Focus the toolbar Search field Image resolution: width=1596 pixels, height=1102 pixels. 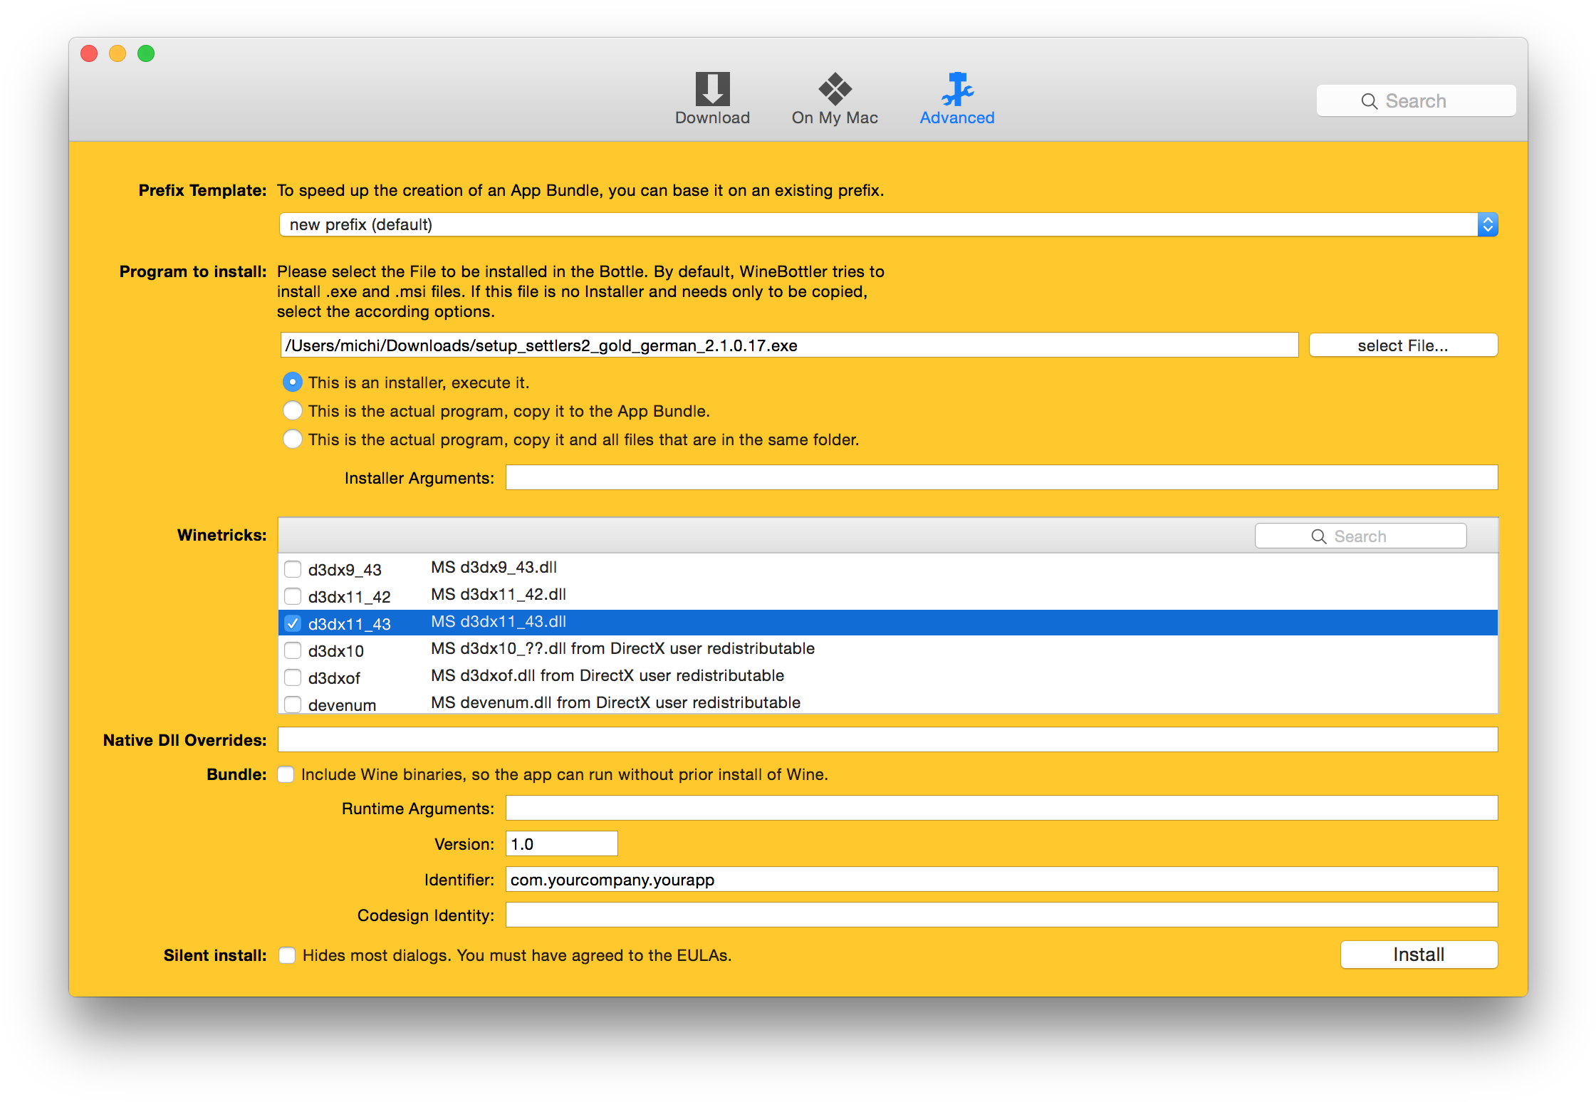click(x=1416, y=101)
